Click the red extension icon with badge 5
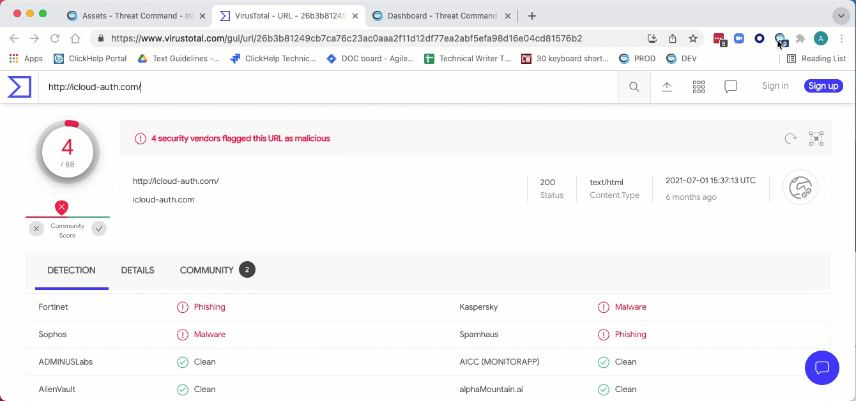 719,39
